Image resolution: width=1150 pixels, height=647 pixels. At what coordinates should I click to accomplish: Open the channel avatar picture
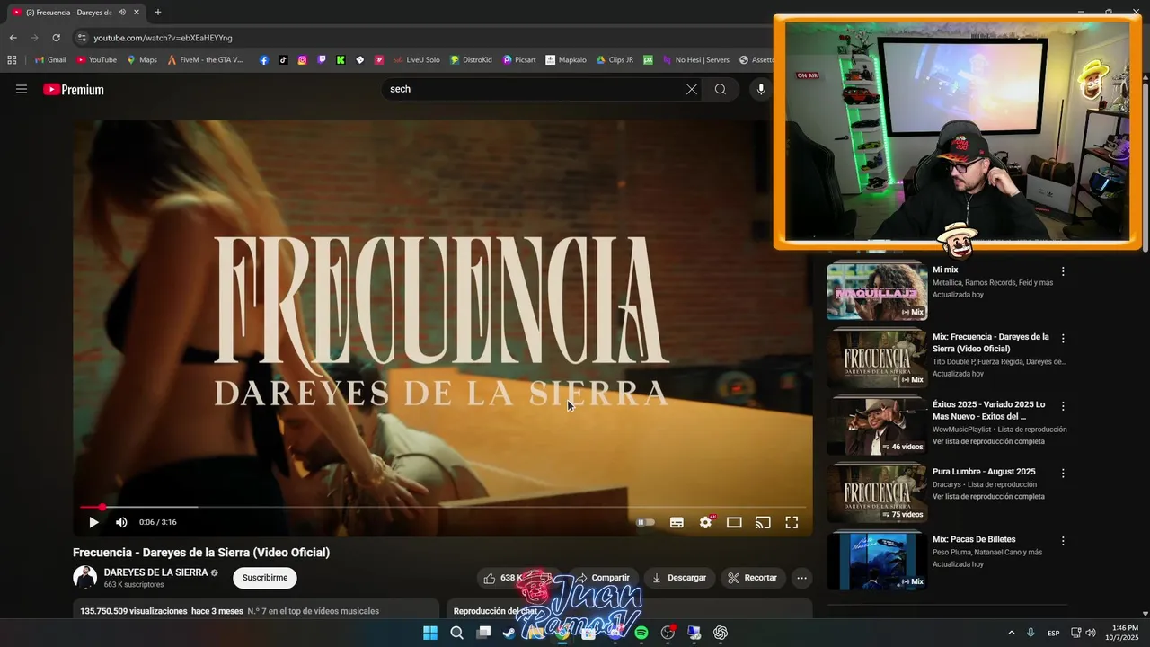coord(84,578)
